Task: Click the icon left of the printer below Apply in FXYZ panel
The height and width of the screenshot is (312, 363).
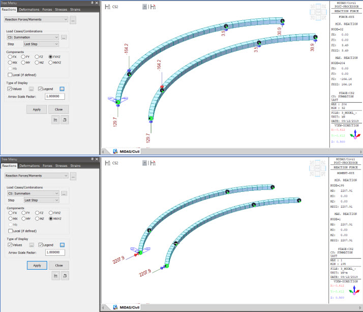Action: [54, 119]
